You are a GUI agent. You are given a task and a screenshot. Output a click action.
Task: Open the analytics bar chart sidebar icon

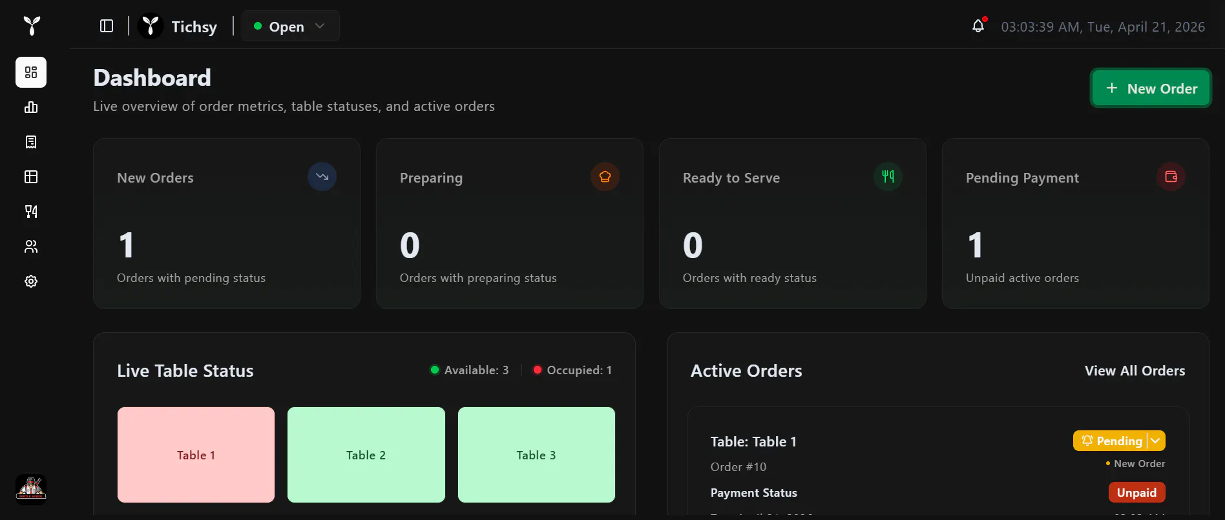[31, 107]
